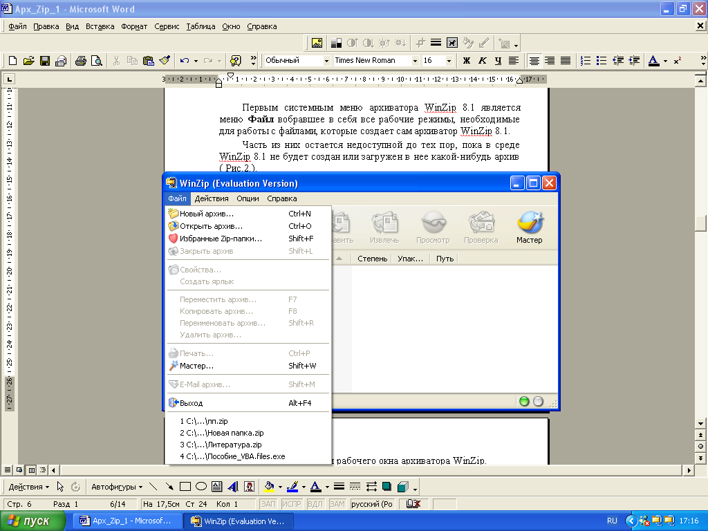Open the style dropdown showing Обычный
This screenshot has height=531, width=708.
[x=326, y=61]
